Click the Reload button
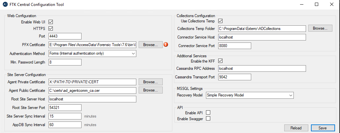340x133 pixels. [296, 128]
